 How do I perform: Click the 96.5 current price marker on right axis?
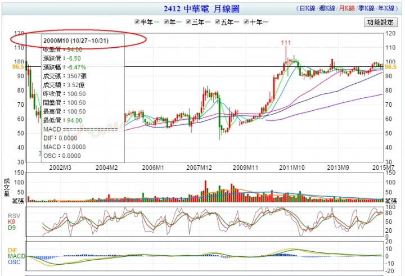[x=390, y=67]
